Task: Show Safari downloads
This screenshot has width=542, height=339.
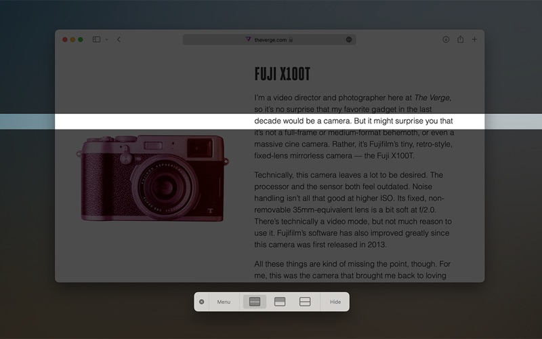Action: [446, 39]
